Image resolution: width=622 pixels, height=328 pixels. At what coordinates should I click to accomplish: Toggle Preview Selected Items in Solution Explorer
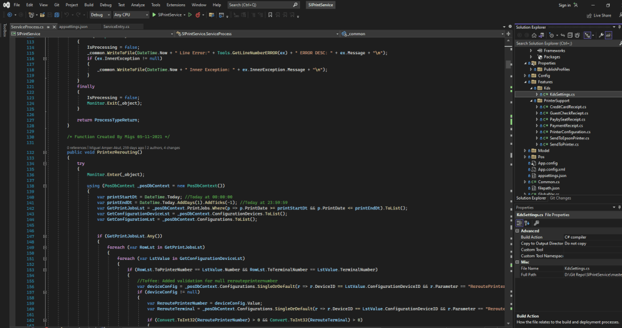pos(610,35)
